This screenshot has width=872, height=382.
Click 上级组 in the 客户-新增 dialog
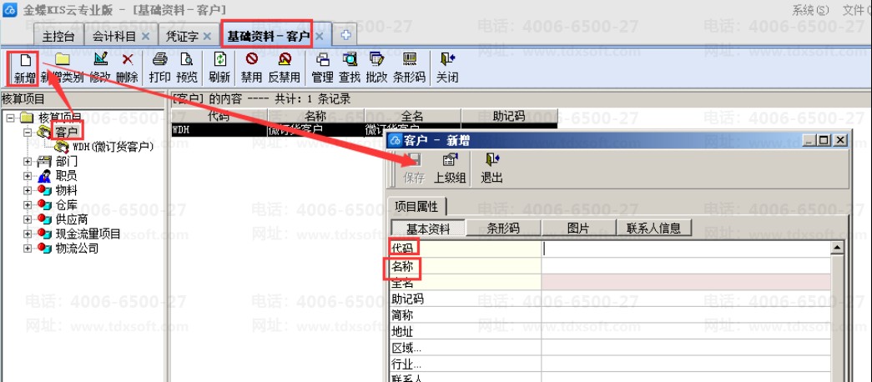(x=450, y=168)
